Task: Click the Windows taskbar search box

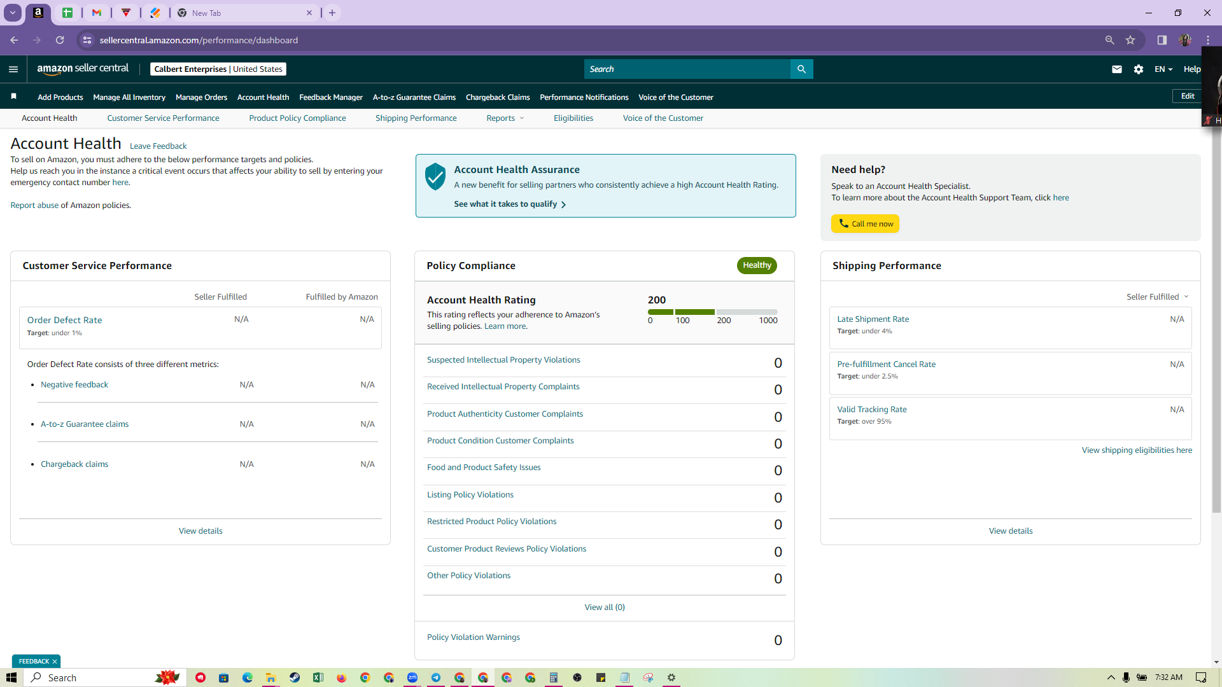Action: click(105, 677)
